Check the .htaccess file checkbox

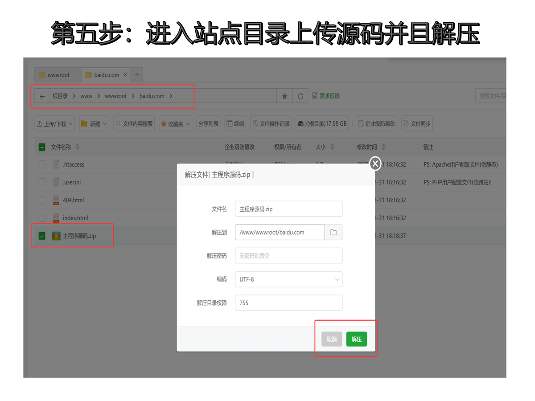[x=42, y=164]
